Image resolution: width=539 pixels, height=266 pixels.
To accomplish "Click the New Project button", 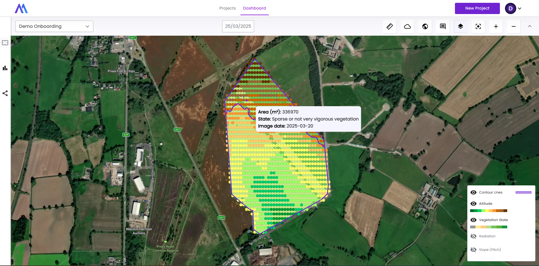I will tap(477, 8).
